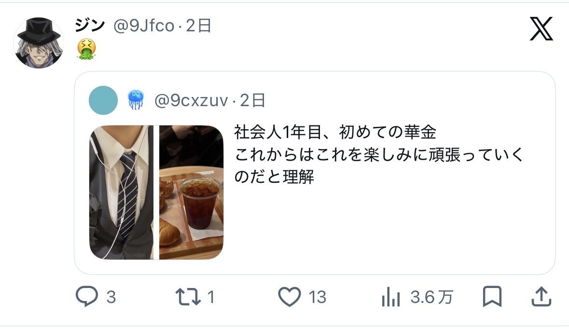
Task: Open the shirt and tie photo
Action: 122,192
